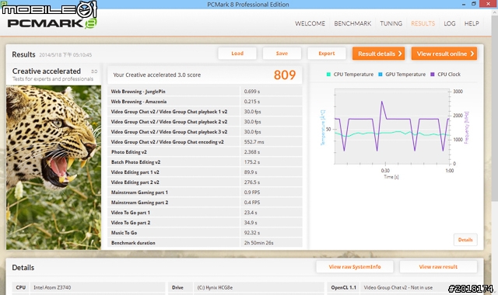Click the Export button
The height and width of the screenshot is (295, 498).
click(x=327, y=54)
